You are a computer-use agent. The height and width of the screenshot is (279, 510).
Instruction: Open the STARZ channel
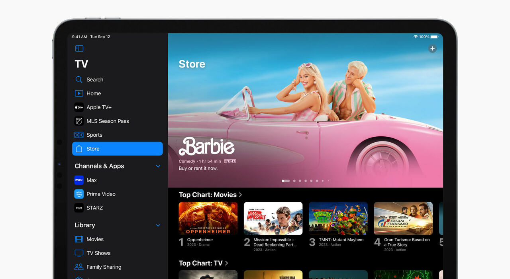coord(117,208)
